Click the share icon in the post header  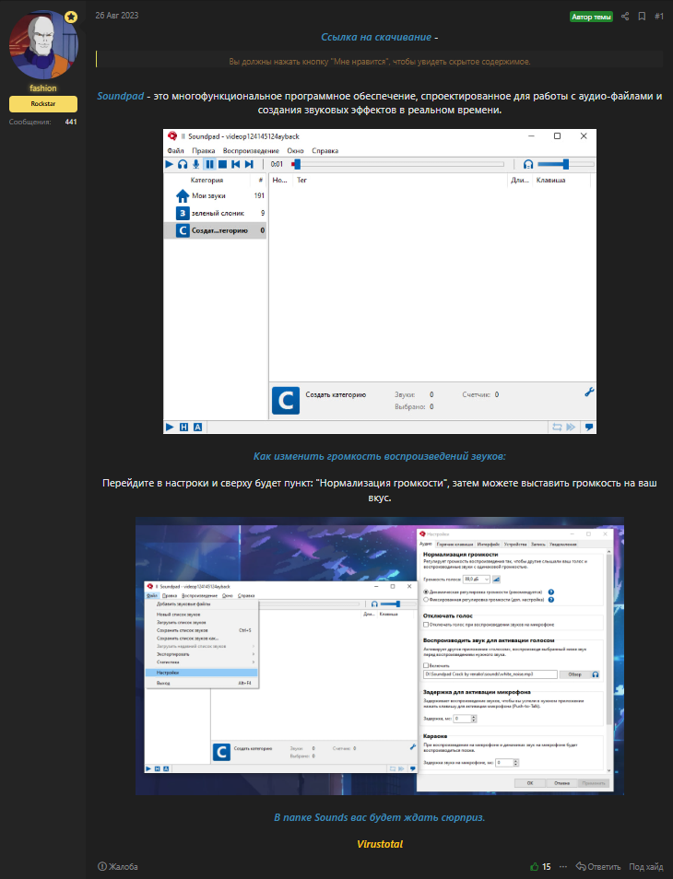[x=625, y=17]
